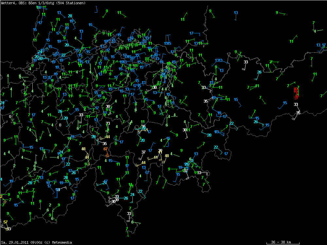Select the blue 15 station left of white 33 near red 83
Screen dimensions: 327x245
point(285,103)
